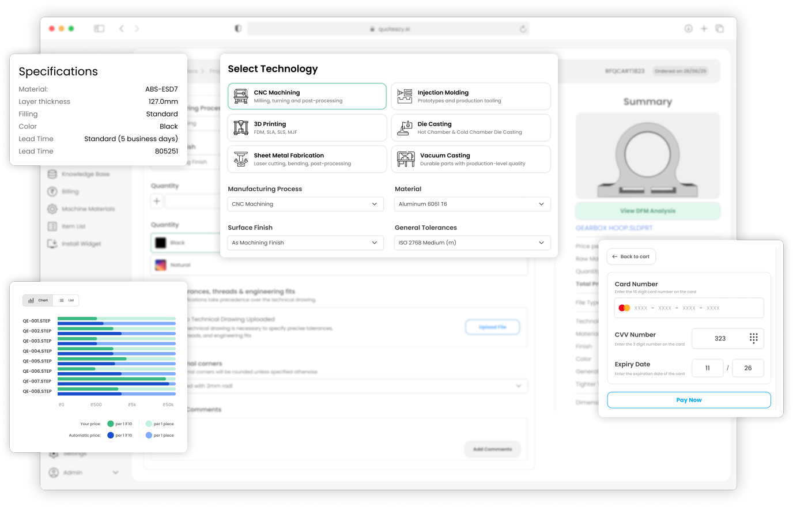
Task: Open the Manufacturing Process dropdown
Action: [305, 204]
